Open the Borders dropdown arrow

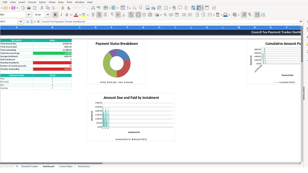214,15
